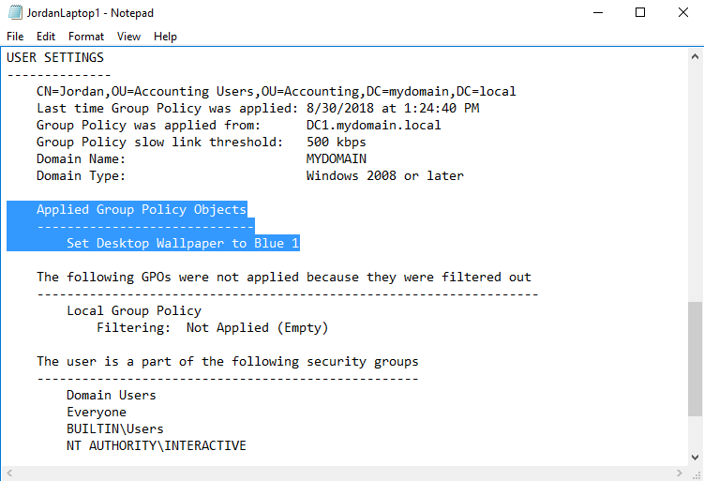Maximize the Notepad window
This screenshot has height=481, width=704.
click(x=640, y=13)
